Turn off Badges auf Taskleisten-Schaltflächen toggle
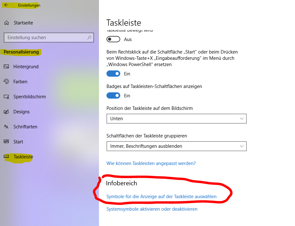 coord(113,96)
